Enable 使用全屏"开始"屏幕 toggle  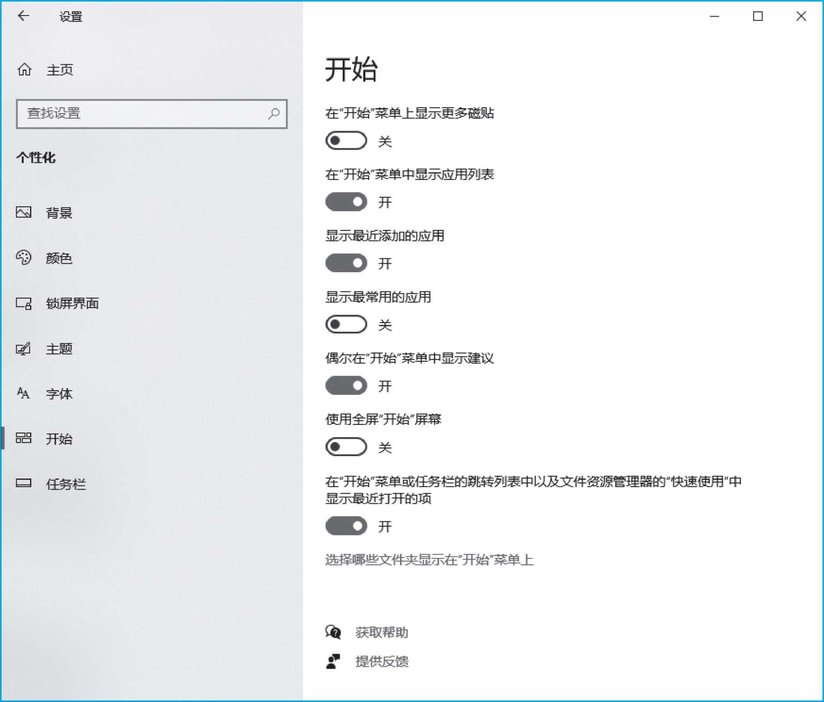(346, 447)
